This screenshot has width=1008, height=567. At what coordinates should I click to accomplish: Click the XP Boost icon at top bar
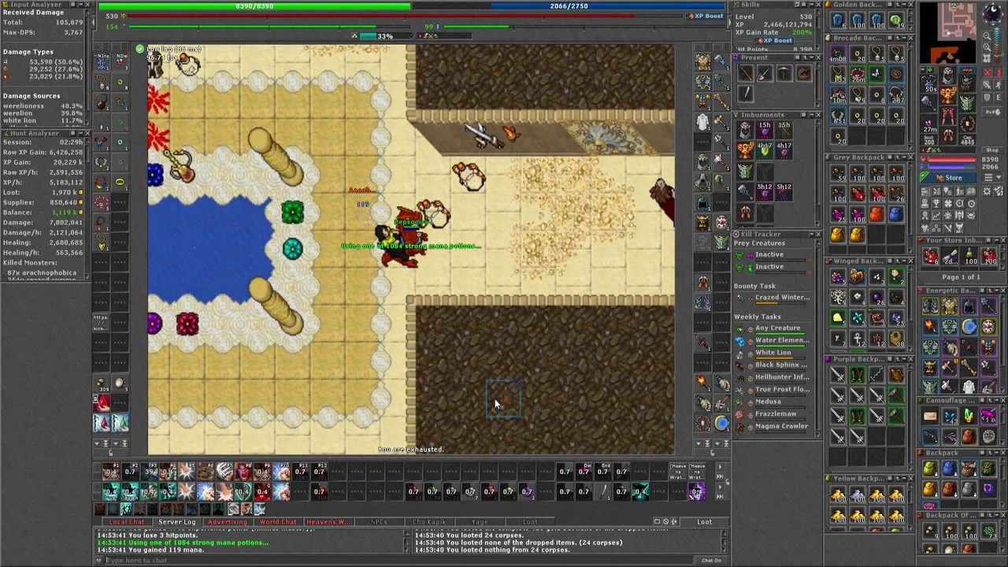[706, 16]
